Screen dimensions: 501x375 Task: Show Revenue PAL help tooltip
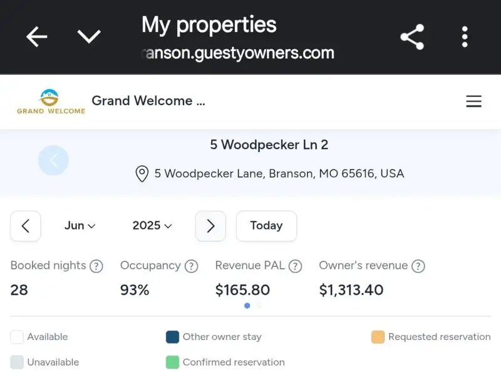point(296,266)
